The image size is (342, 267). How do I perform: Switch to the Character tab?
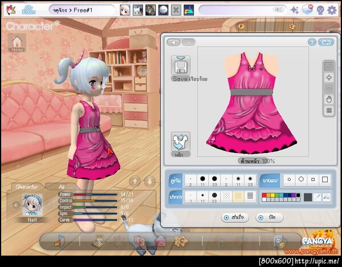click(27, 187)
